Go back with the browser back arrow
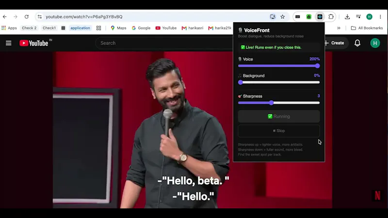Image resolution: width=388 pixels, height=218 pixels. tap(5, 17)
